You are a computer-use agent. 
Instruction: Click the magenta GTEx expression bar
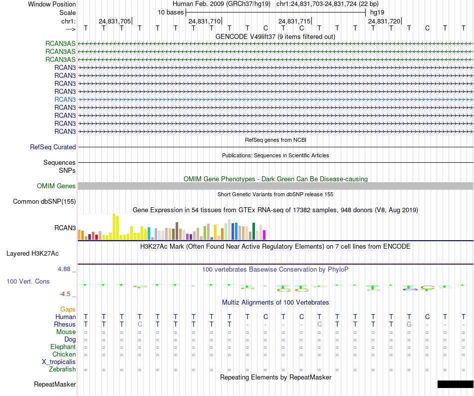264,235
